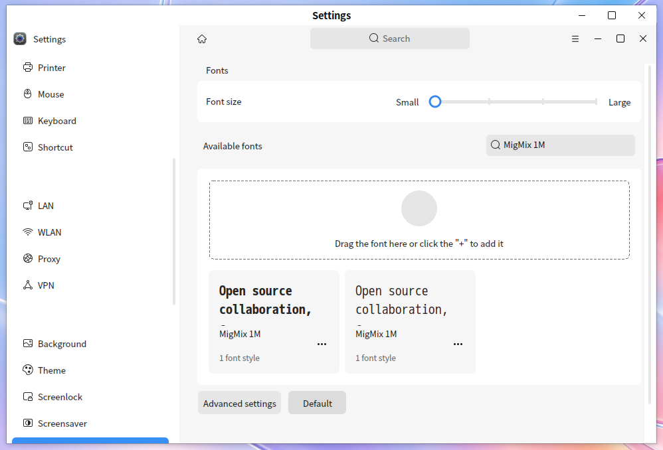The image size is (663, 450).
Task: Open options of regular MigMix 1M card
Action: pyautogui.click(x=458, y=344)
